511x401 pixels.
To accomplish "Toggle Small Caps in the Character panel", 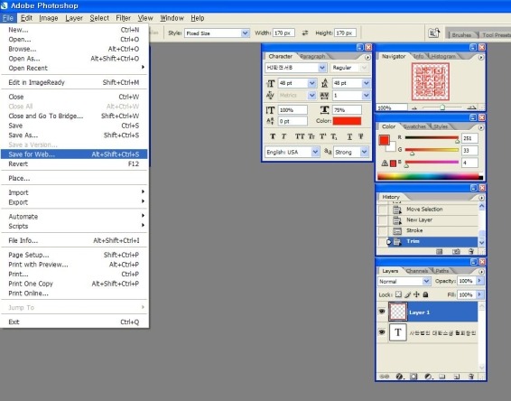I will (311, 136).
